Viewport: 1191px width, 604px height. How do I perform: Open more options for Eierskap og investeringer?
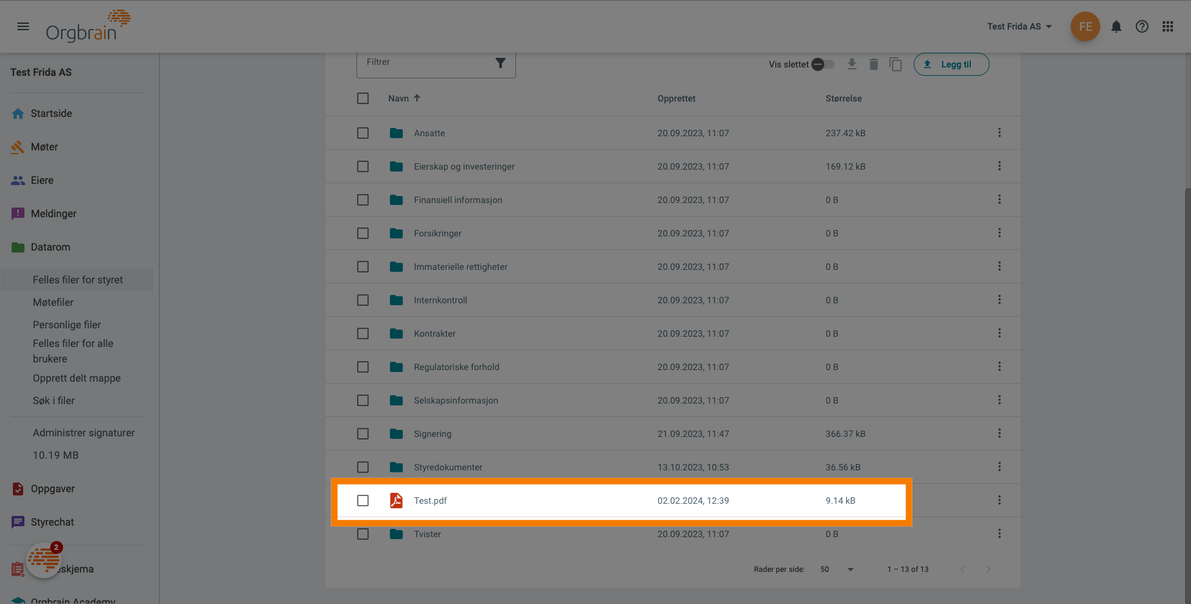pyautogui.click(x=999, y=166)
